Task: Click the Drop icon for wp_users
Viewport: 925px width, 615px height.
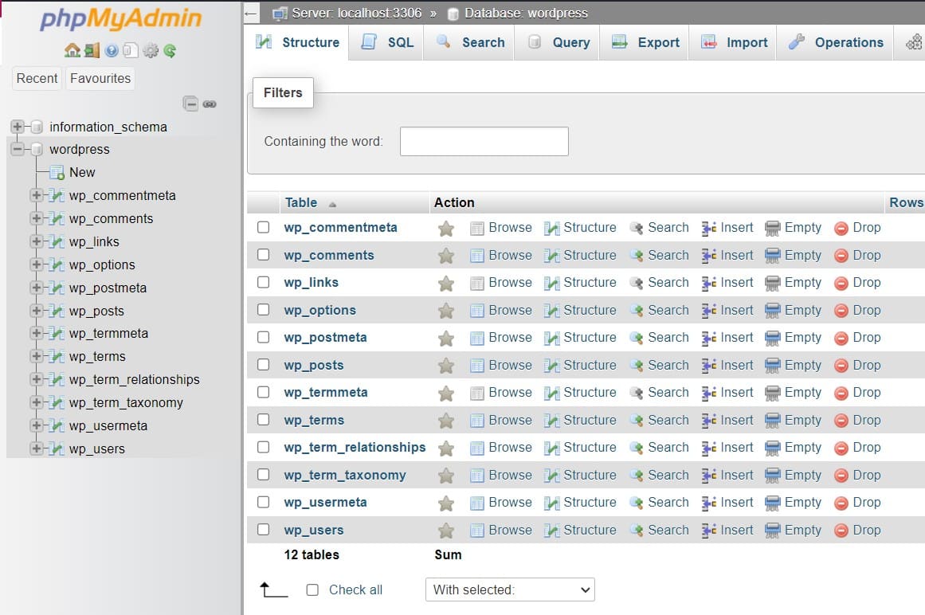Action: 841,531
